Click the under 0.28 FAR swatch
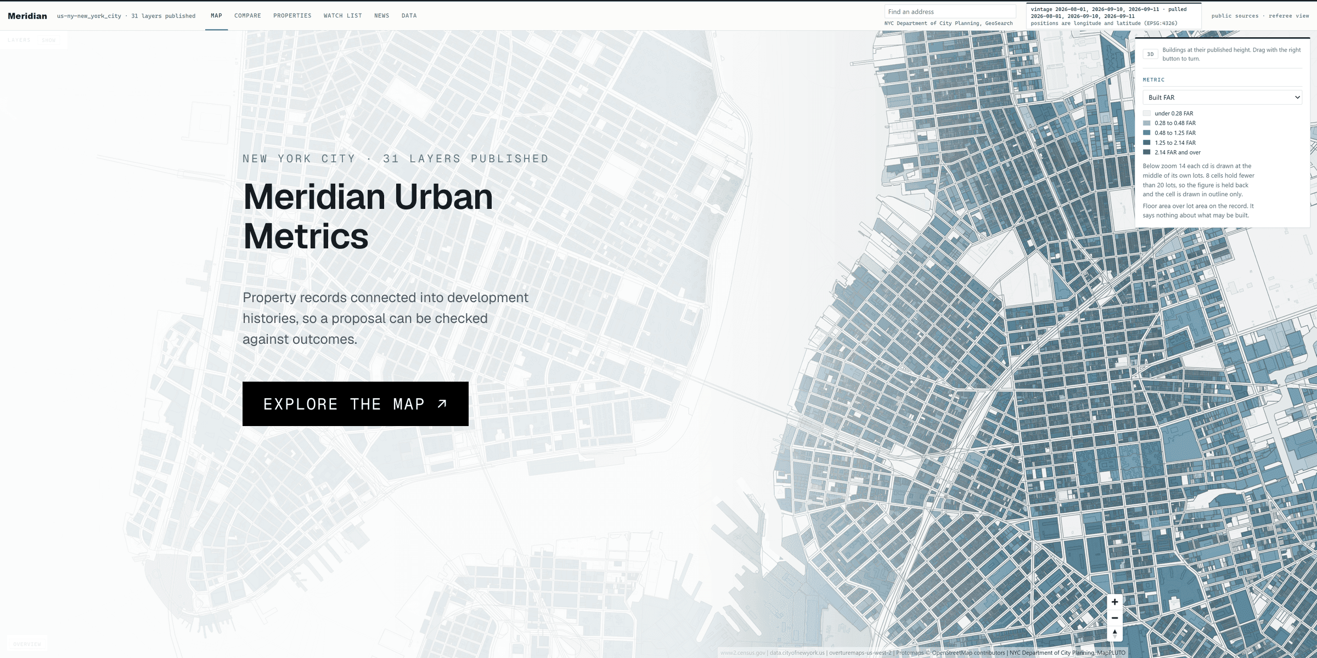The image size is (1317, 658). coord(1147,114)
